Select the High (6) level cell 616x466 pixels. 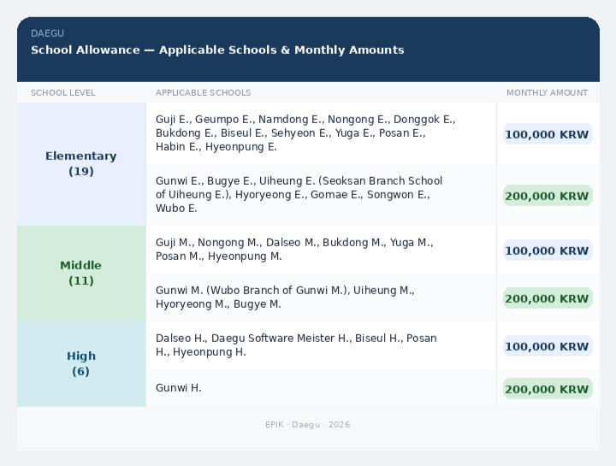tap(81, 363)
